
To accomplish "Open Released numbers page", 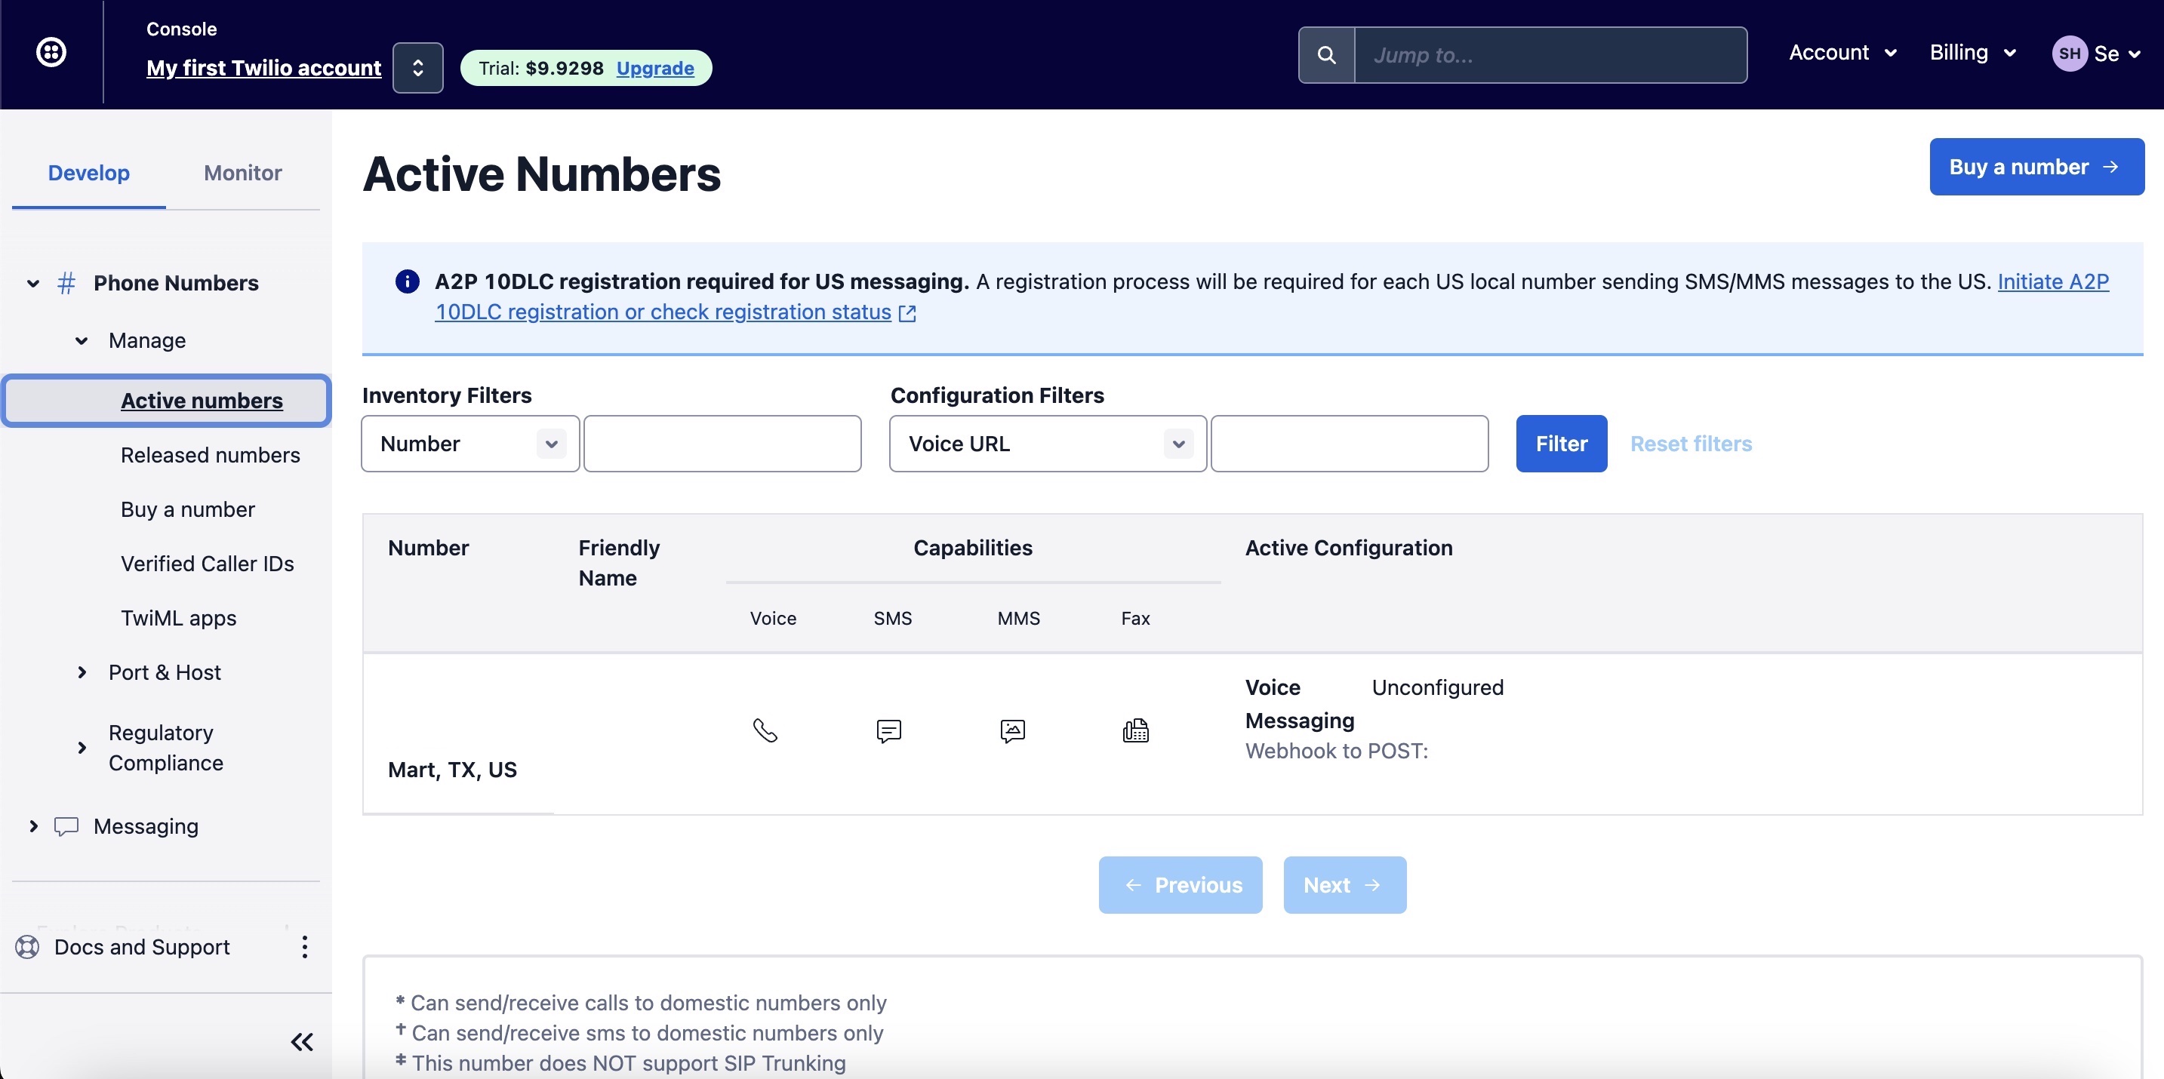I will (210, 455).
